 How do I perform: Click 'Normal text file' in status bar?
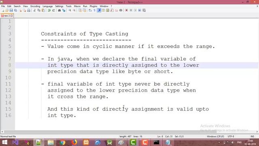coord(8,136)
